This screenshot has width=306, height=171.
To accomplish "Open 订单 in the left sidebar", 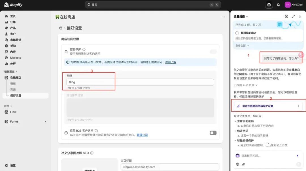I will (x=13, y=22).
